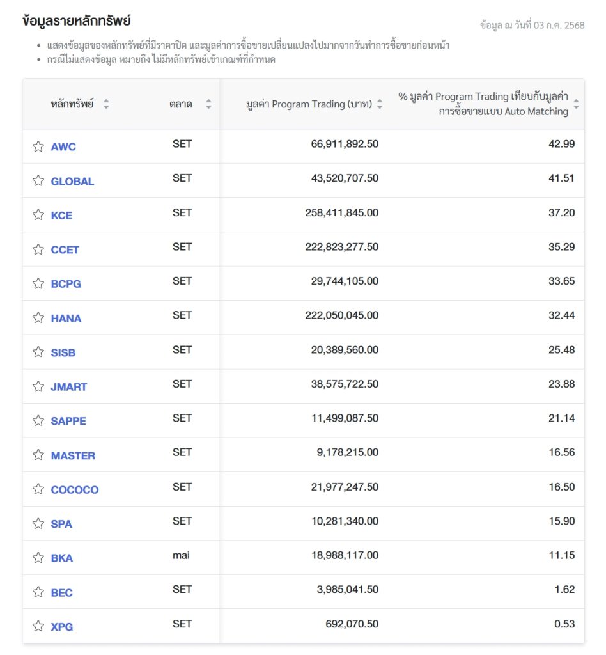Image resolution: width=606 pixels, height=655 pixels.
Task: Star the XPG row
Action: [x=38, y=626]
